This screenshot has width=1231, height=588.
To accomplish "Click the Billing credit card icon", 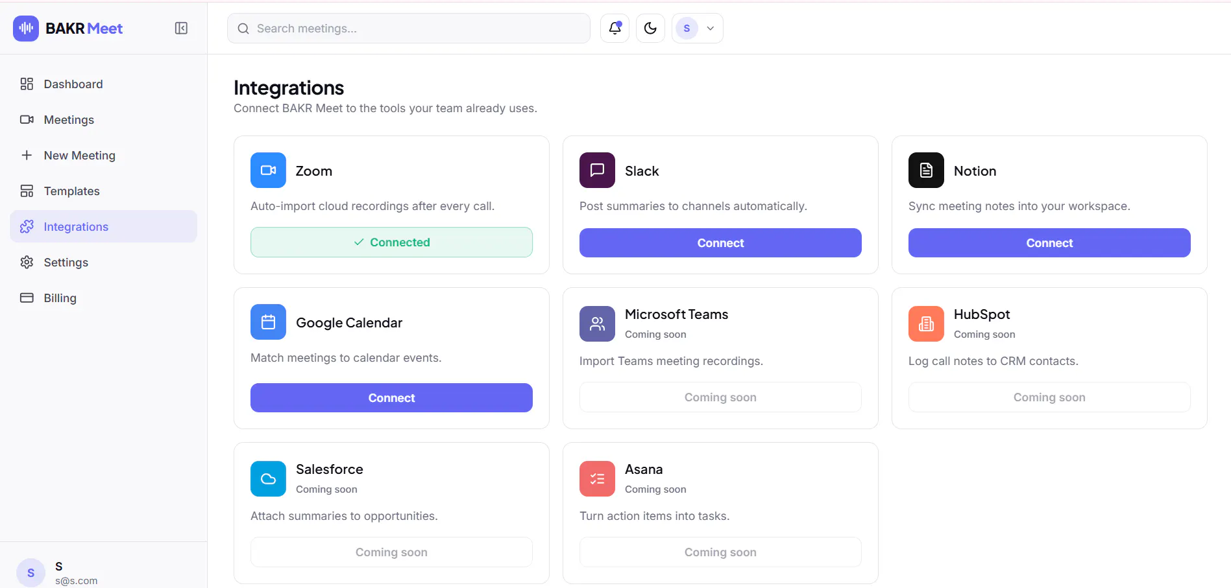I will [27, 298].
